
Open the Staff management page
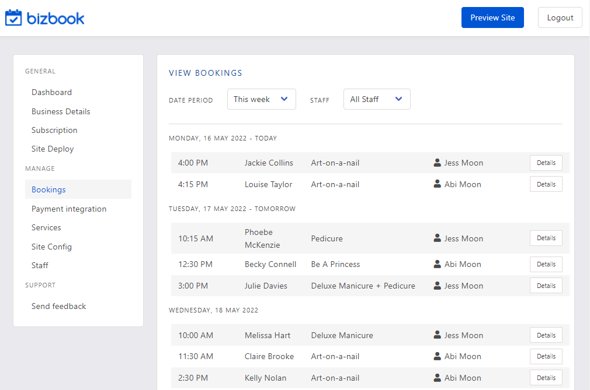[40, 265]
